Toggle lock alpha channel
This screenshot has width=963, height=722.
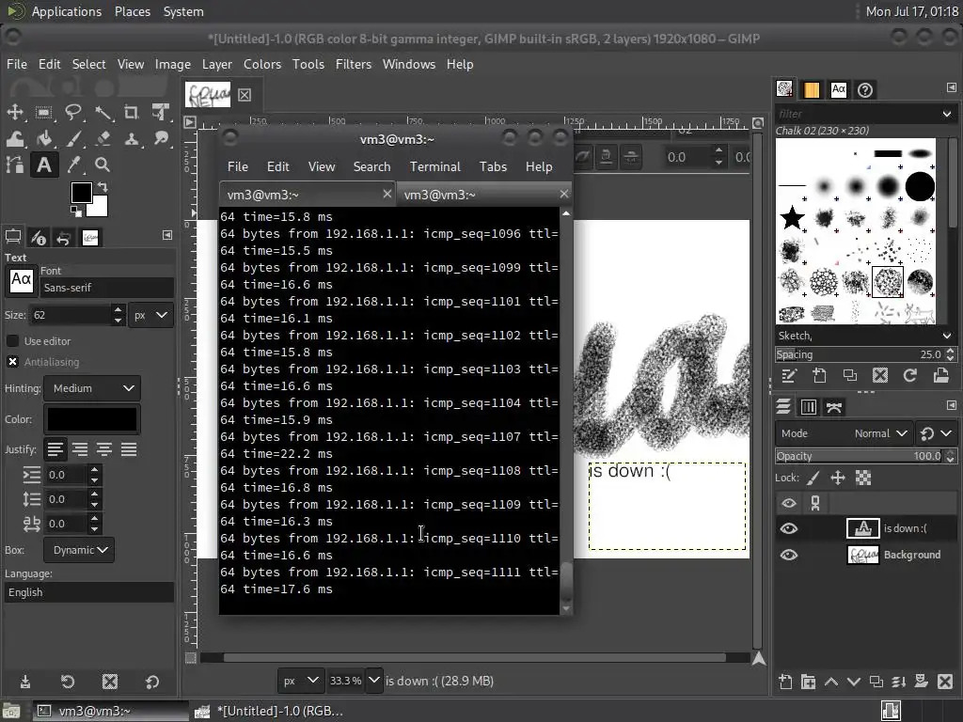tap(863, 479)
